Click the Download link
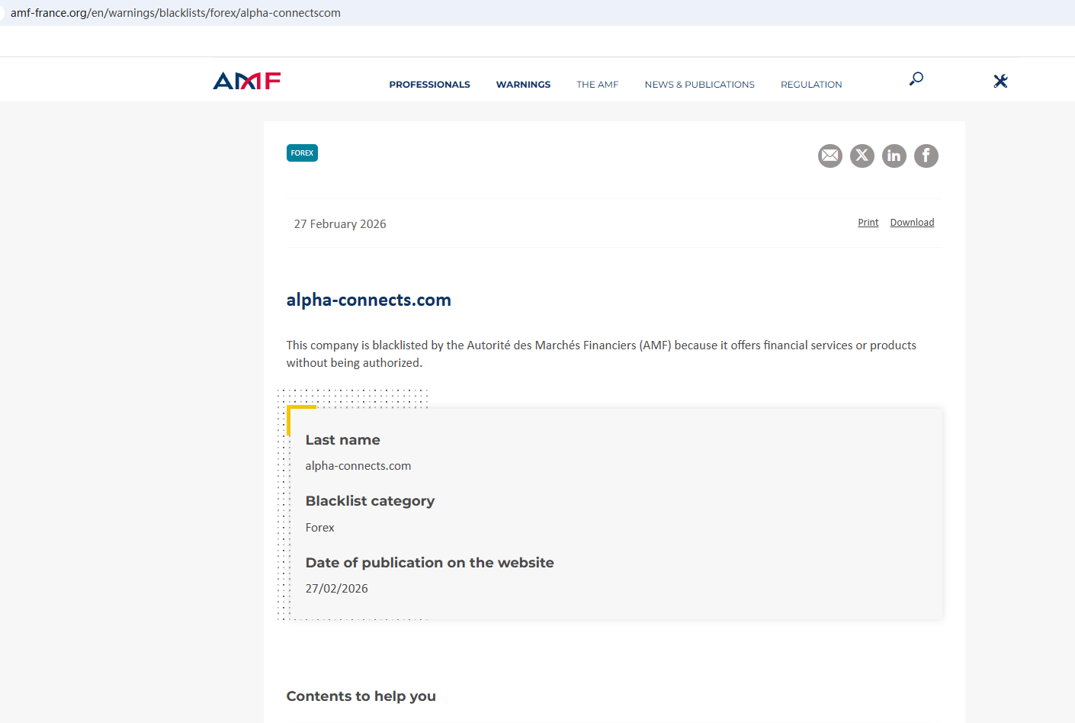This screenshot has width=1075, height=723. pyautogui.click(x=912, y=223)
